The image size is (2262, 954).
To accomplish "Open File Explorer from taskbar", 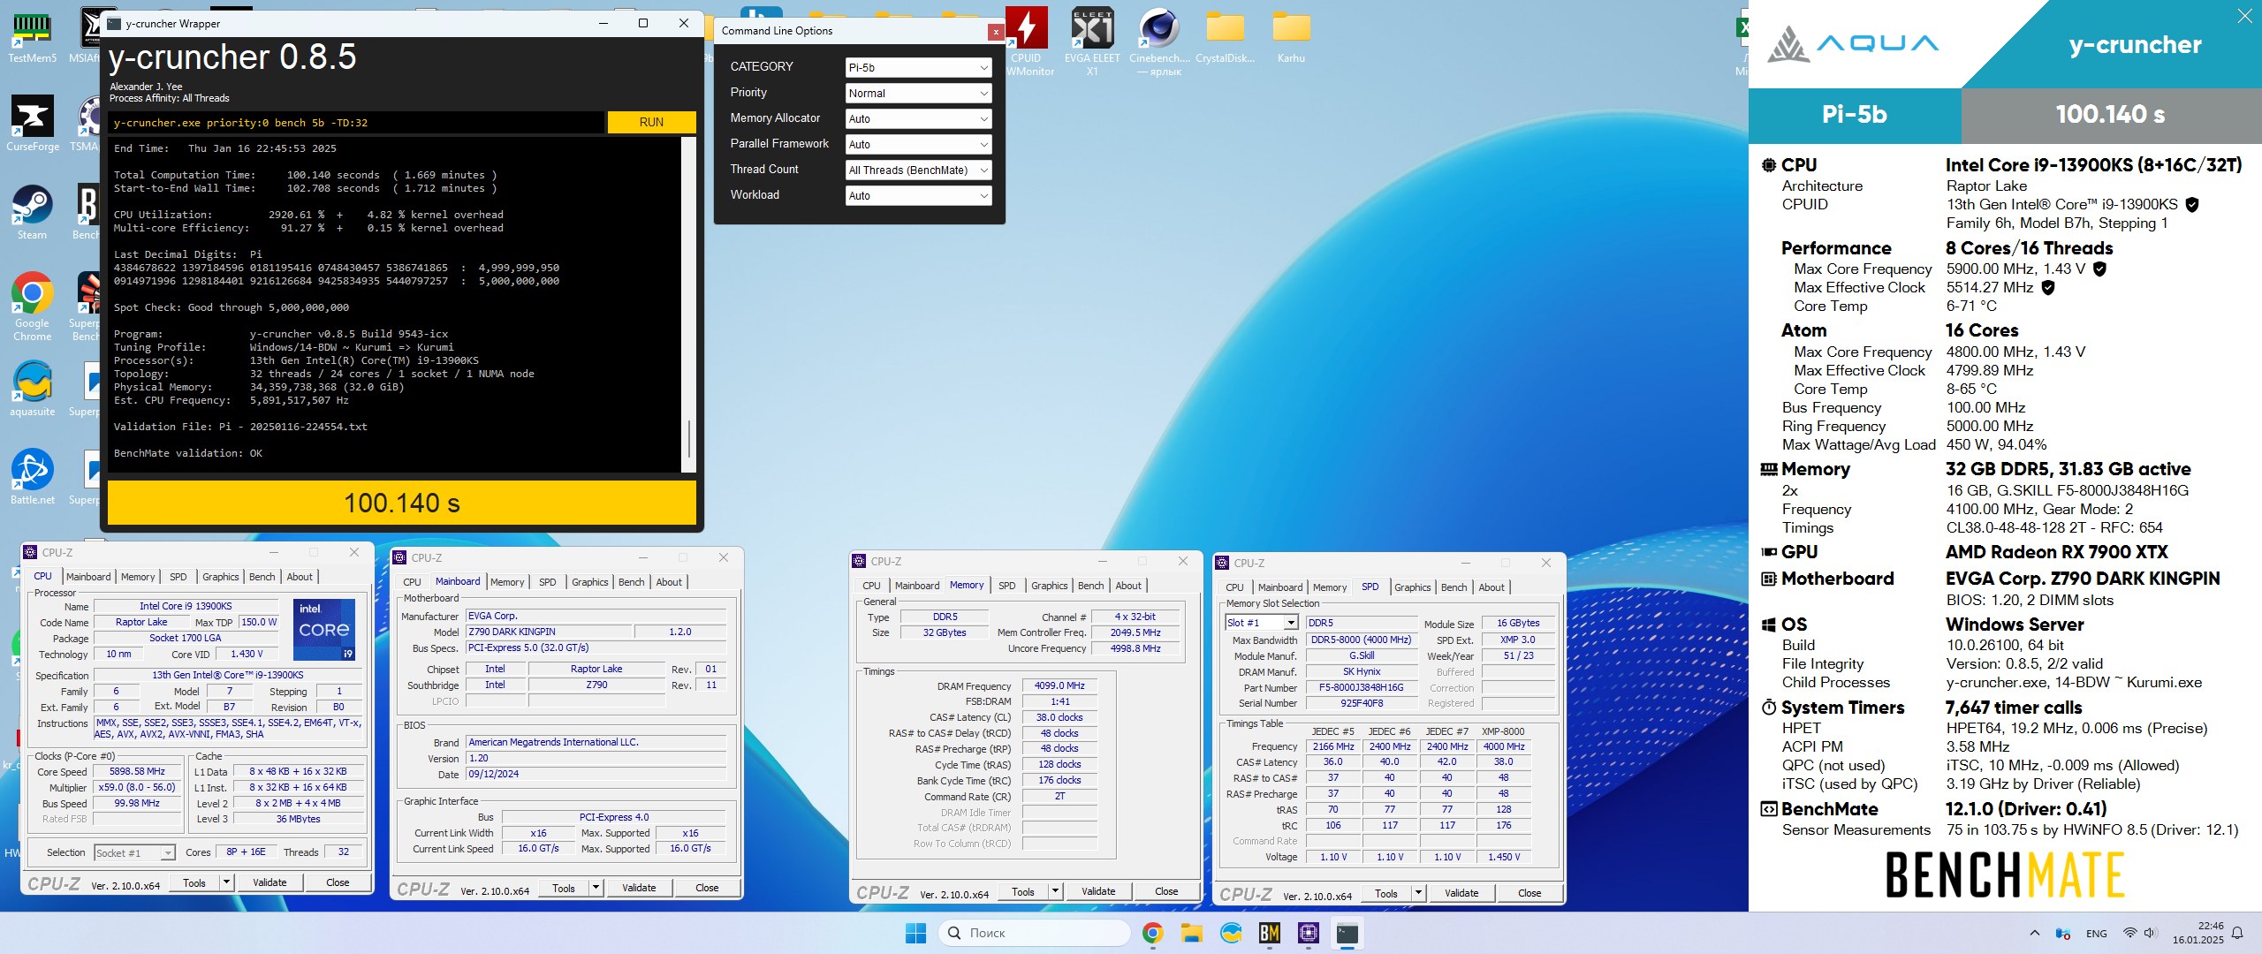I will 1191,933.
